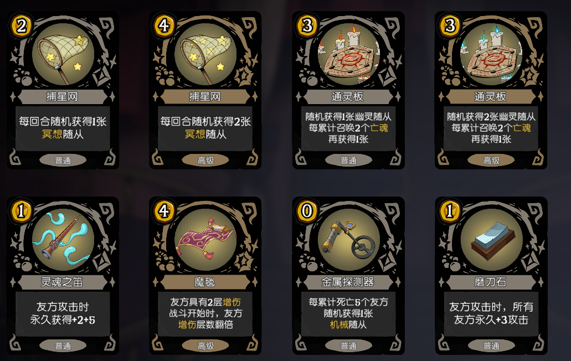
Task: Click 灵魂之笛 description text box
Action: (x=63, y=314)
